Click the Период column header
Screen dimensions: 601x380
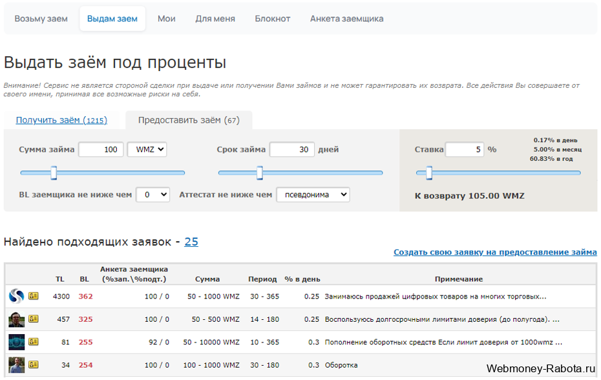point(262,279)
